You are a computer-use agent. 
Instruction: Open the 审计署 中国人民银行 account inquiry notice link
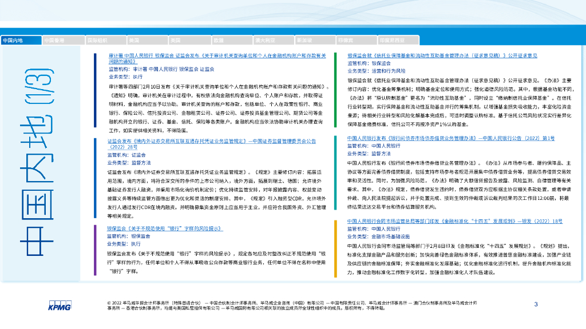[x=217, y=59]
